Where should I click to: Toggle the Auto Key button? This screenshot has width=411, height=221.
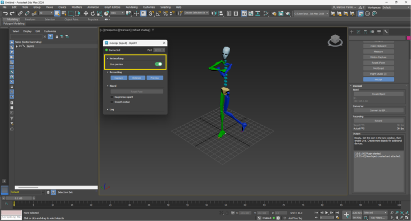coord(357,212)
